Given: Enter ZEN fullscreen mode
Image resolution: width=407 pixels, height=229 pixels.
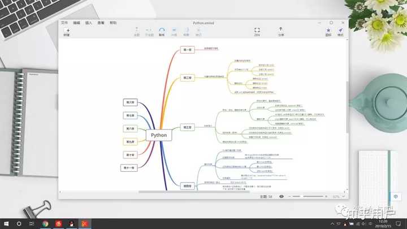Looking at the screenshot, I should [257, 32].
